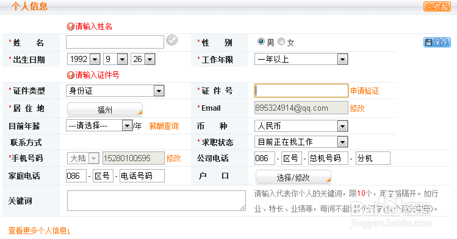Open the 币种 dropdown showing 人民币

tap(301, 126)
